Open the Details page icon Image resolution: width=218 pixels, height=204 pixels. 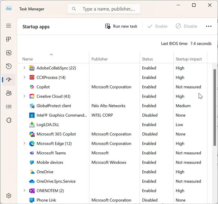[9, 107]
